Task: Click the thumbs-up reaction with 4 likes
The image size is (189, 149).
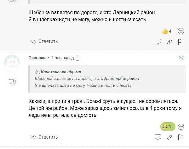Action: tap(167, 31)
